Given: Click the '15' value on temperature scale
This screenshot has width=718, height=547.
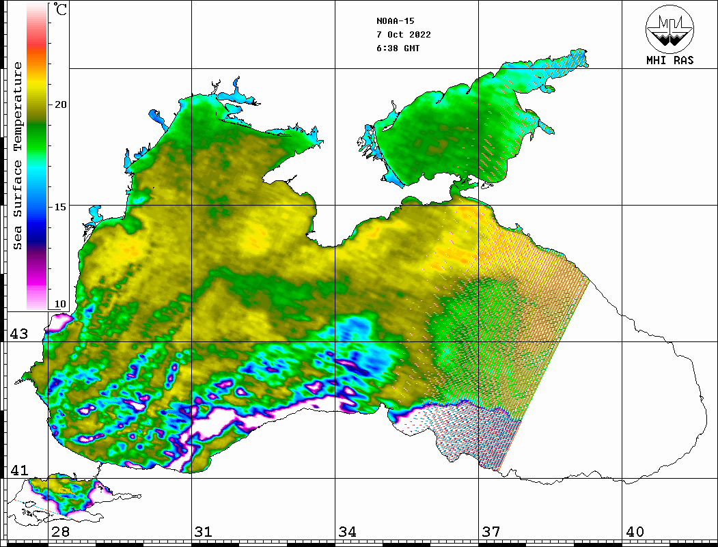Looking at the screenshot, I should (60, 207).
